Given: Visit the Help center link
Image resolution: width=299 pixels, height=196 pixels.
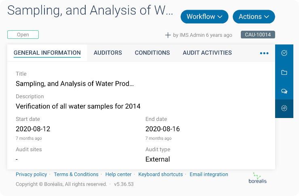Looking at the screenshot, I should point(118,175).
